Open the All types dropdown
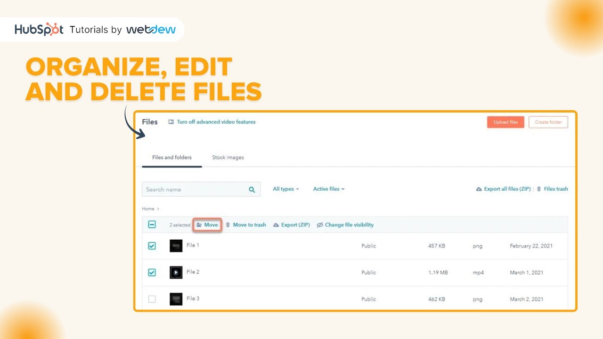 click(286, 189)
